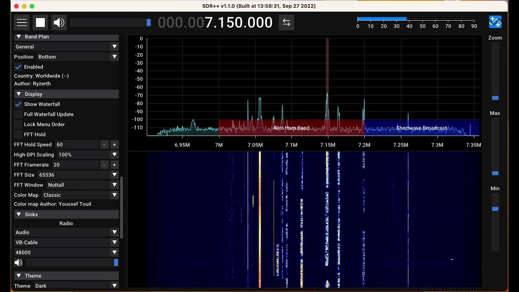Click the SDR++ logo icon

pyautogui.click(x=495, y=22)
